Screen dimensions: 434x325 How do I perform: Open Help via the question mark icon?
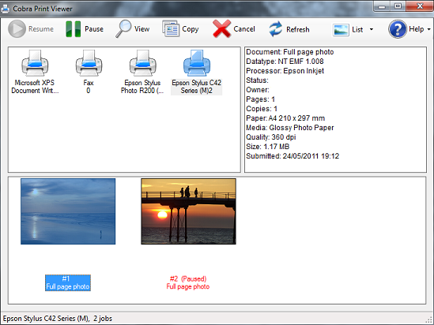pyautogui.click(x=398, y=29)
